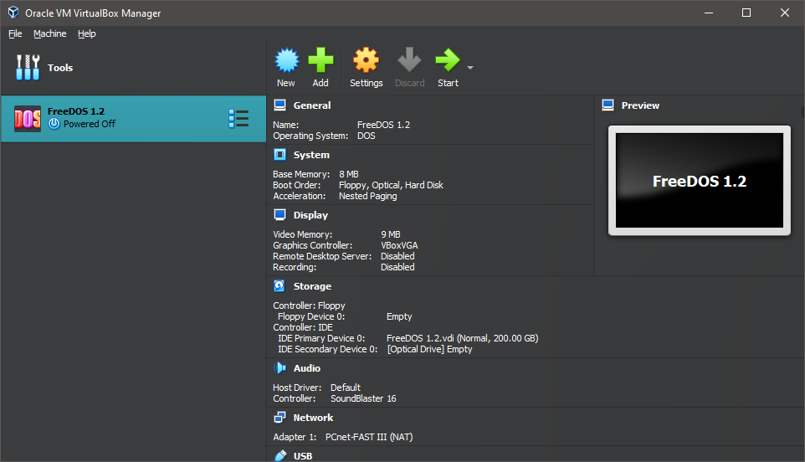Click the Network section icon
Screen dimensions: 805x462
click(279, 418)
